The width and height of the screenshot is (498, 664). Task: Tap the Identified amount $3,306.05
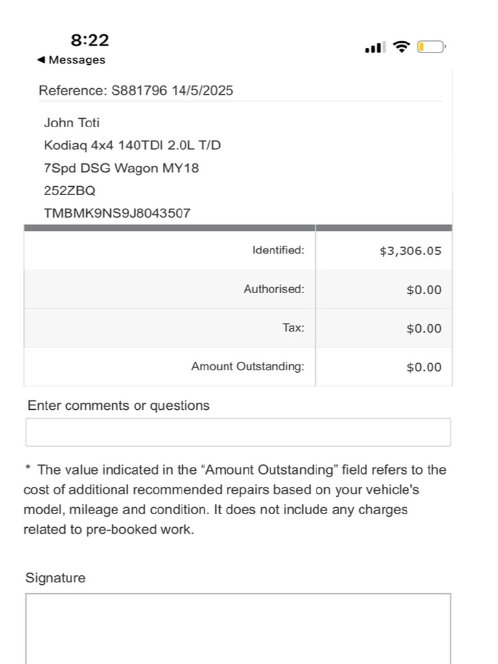[x=410, y=251]
